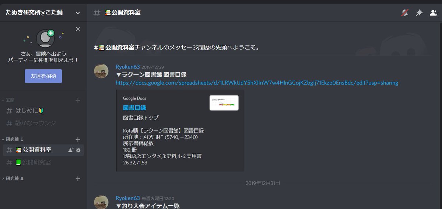Dismiss the invite friends prompt
Screen dimensions: 442x209
click(78, 29)
